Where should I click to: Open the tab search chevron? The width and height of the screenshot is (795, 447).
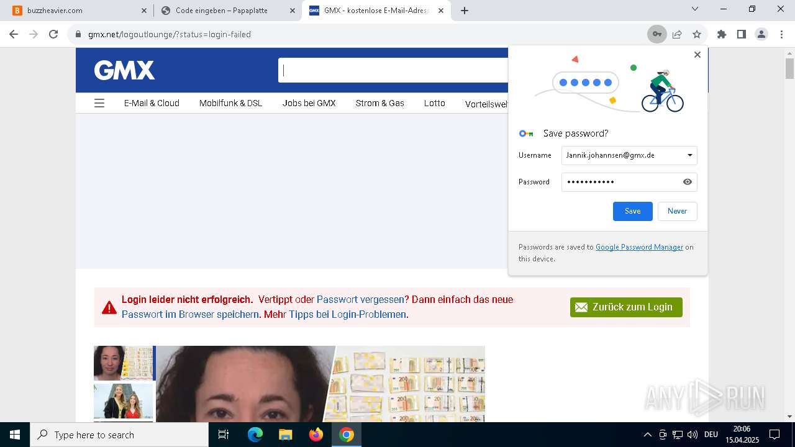coord(695,9)
